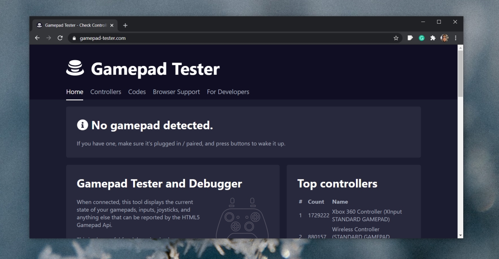Open the Codes page

tap(137, 92)
